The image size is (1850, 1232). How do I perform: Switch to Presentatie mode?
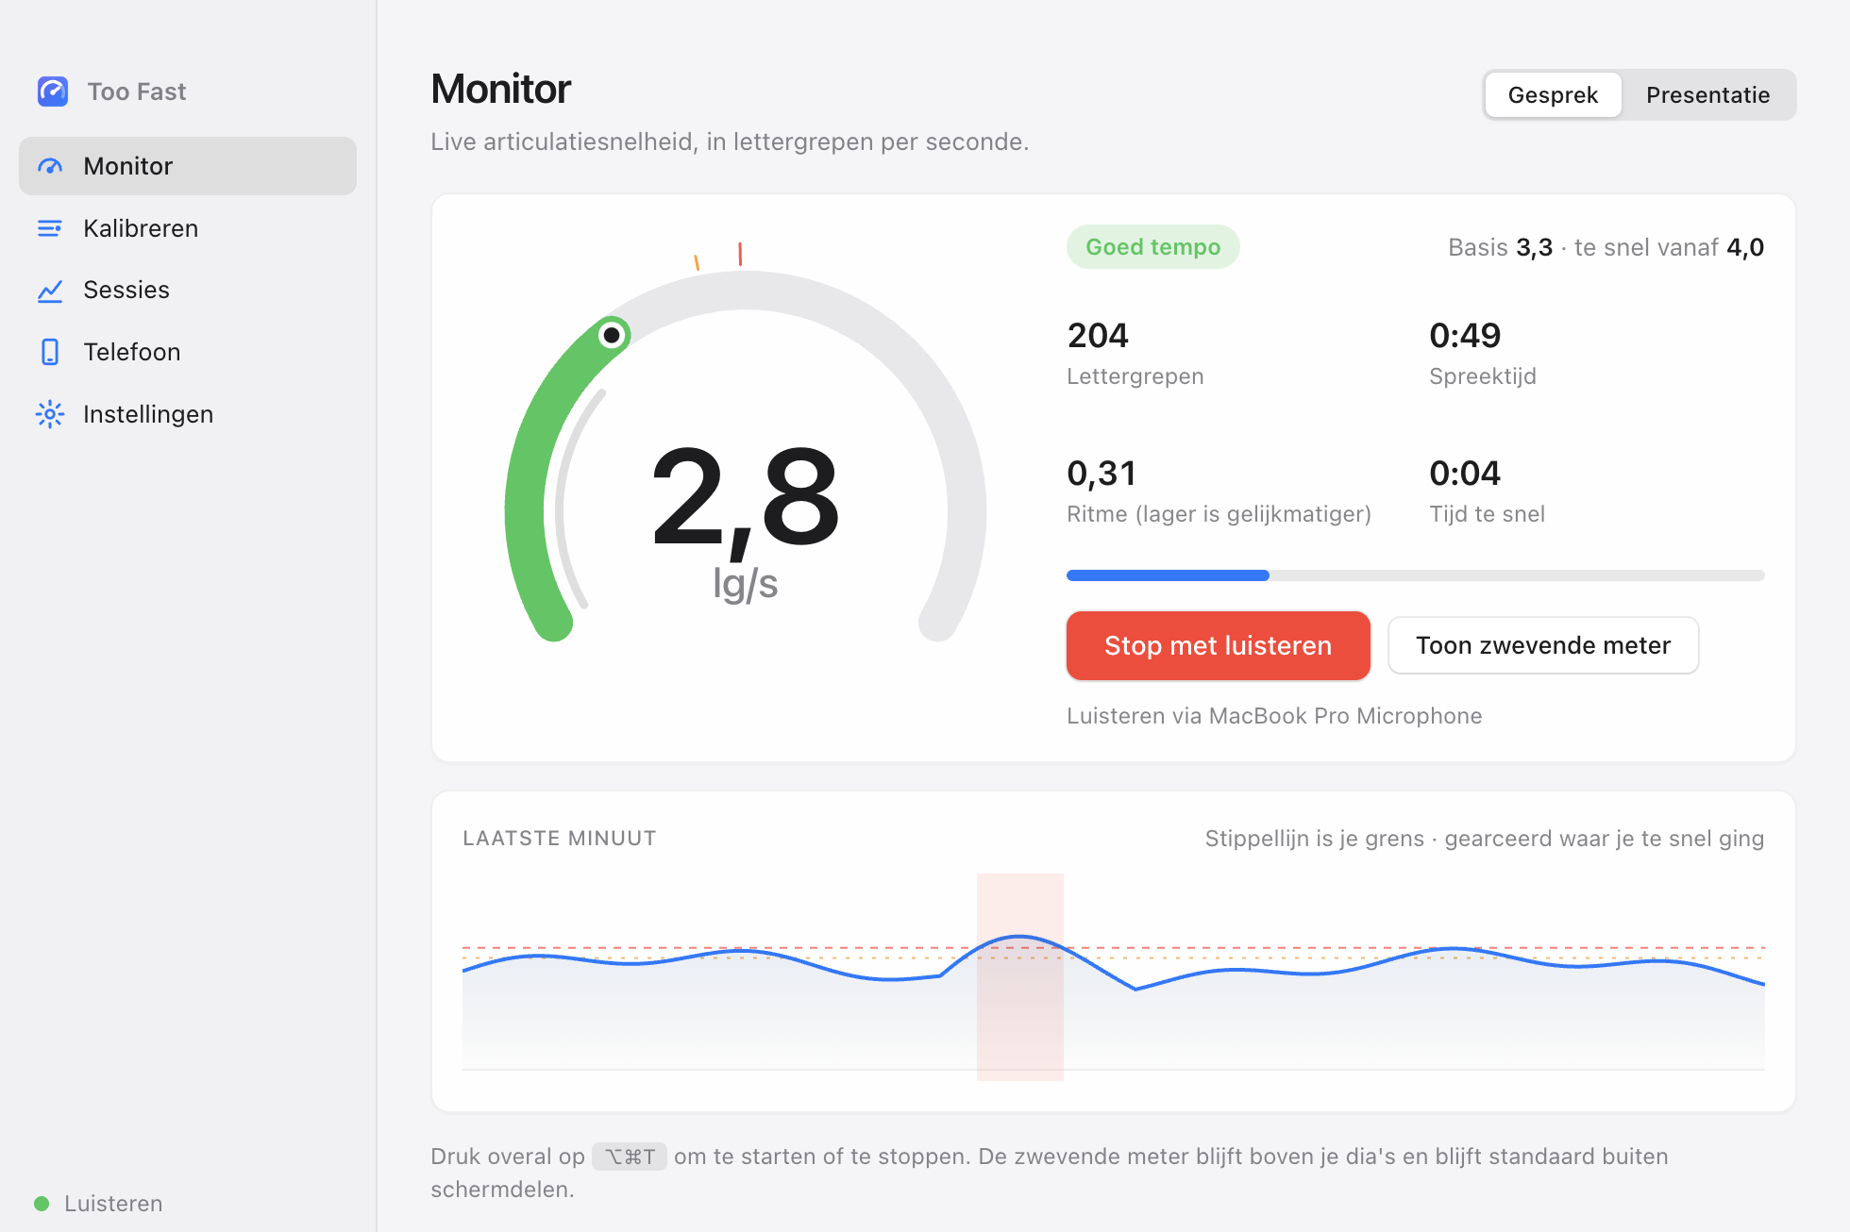tap(1707, 95)
